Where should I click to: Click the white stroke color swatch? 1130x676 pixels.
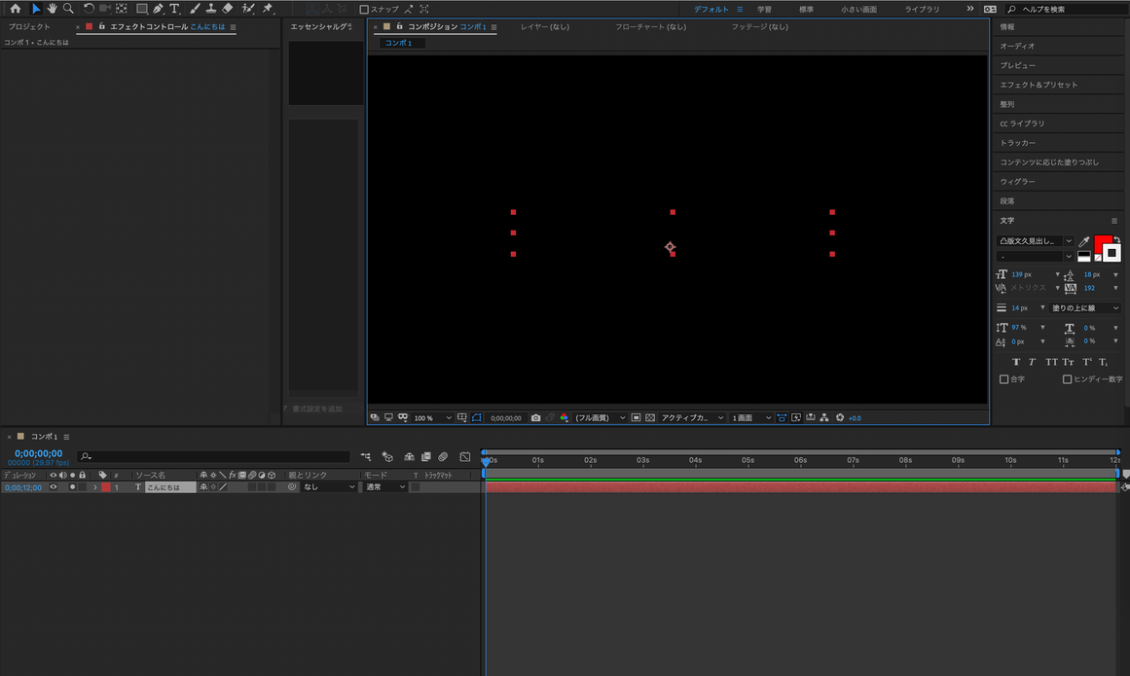(1112, 253)
